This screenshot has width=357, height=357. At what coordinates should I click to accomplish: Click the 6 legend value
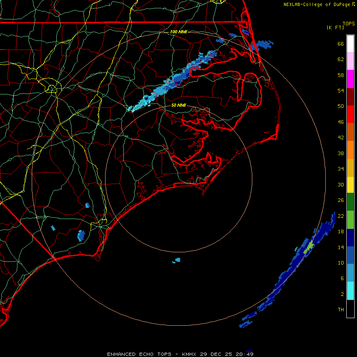[x=342, y=278]
